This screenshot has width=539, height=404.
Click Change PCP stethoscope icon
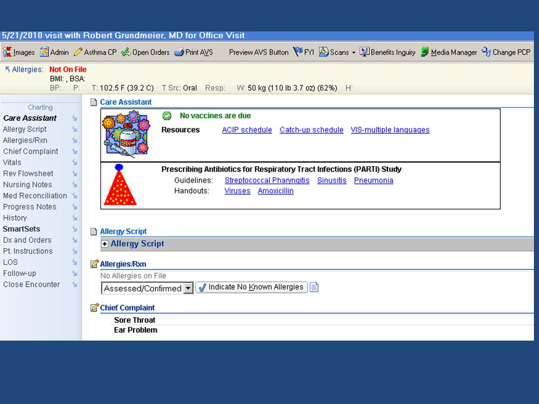(486, 52)
